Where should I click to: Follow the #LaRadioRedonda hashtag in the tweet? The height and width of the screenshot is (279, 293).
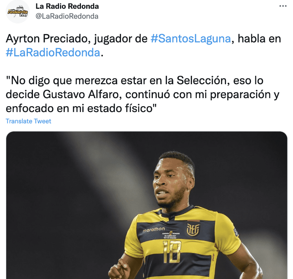pos(53,52)
